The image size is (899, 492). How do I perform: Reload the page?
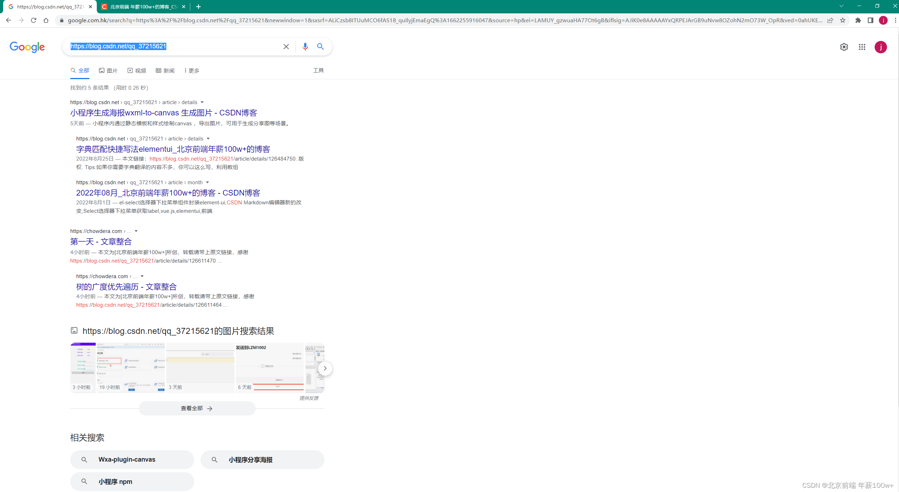click(34, 20)
